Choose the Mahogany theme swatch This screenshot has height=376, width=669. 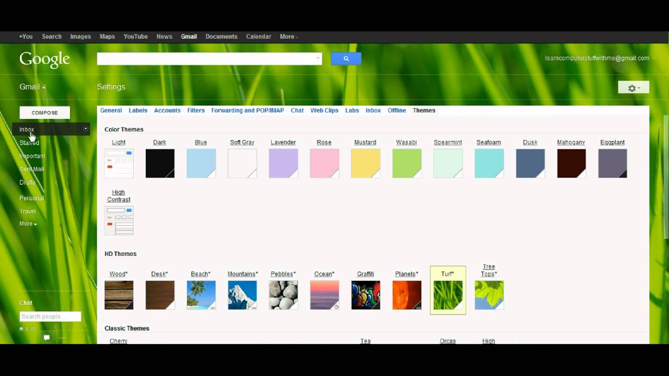point(571,163)
